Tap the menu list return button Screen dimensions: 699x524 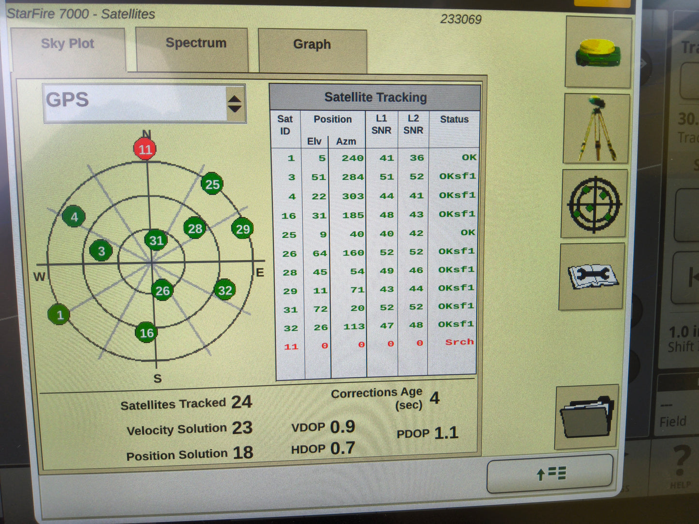click(x=550, y=473)
